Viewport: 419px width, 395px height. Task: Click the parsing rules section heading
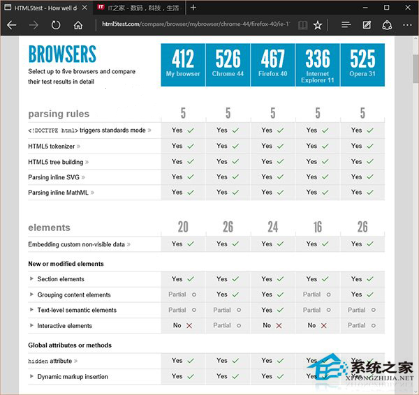[59, 114]
